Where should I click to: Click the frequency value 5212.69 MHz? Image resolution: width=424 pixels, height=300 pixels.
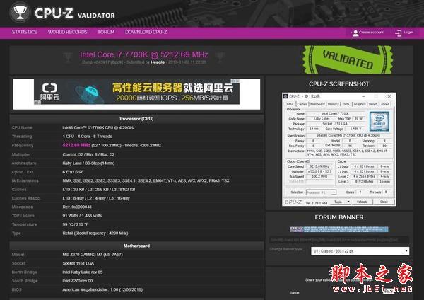[x=76, y=145]
